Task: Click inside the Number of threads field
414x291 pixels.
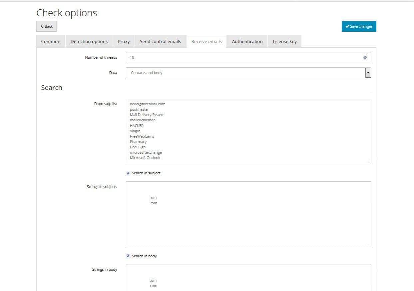Action: click(x=243, y=58)
